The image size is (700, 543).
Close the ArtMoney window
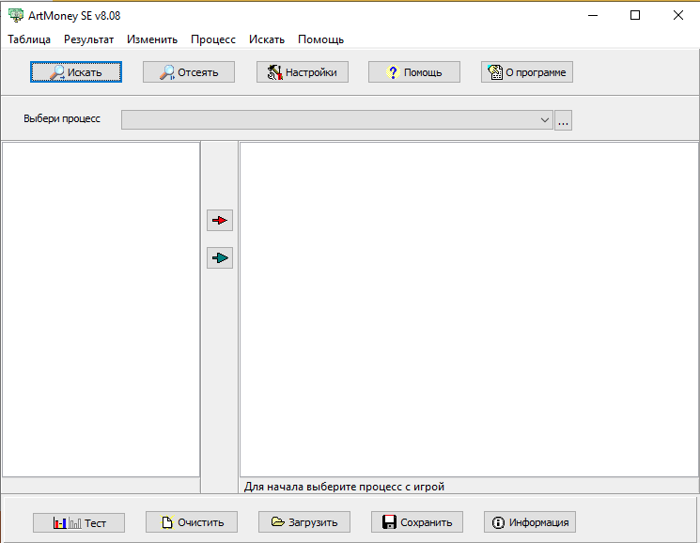tap(678, 15)
